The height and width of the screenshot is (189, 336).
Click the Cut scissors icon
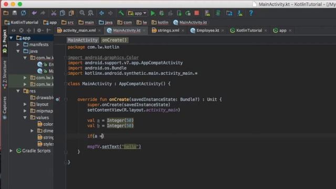tap(54, 13)
